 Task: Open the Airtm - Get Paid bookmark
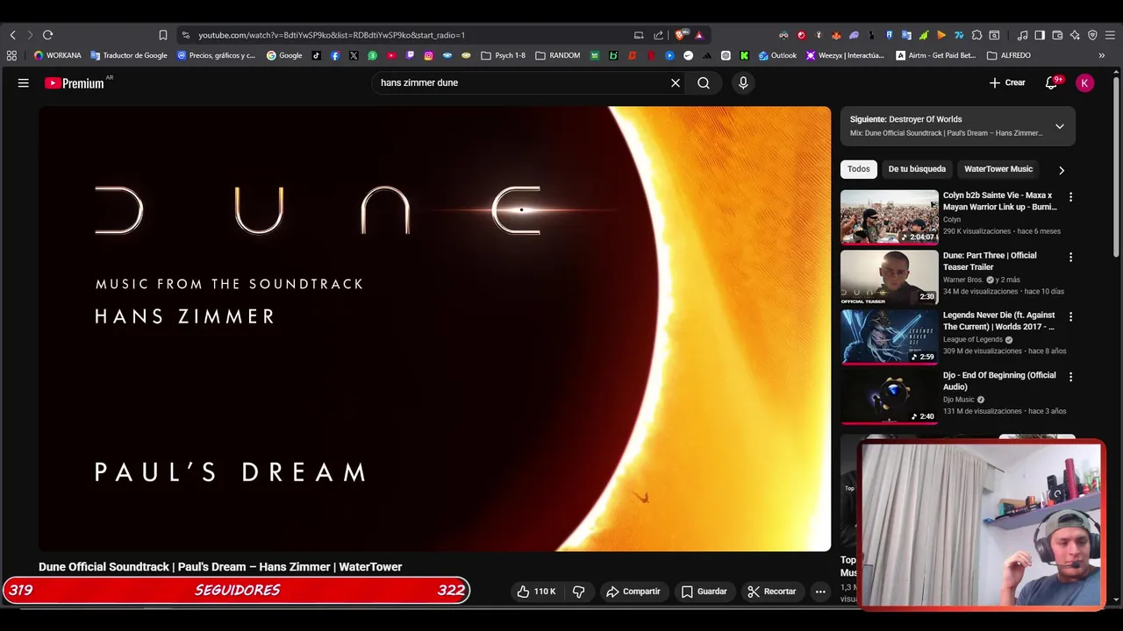pos(935,55)
